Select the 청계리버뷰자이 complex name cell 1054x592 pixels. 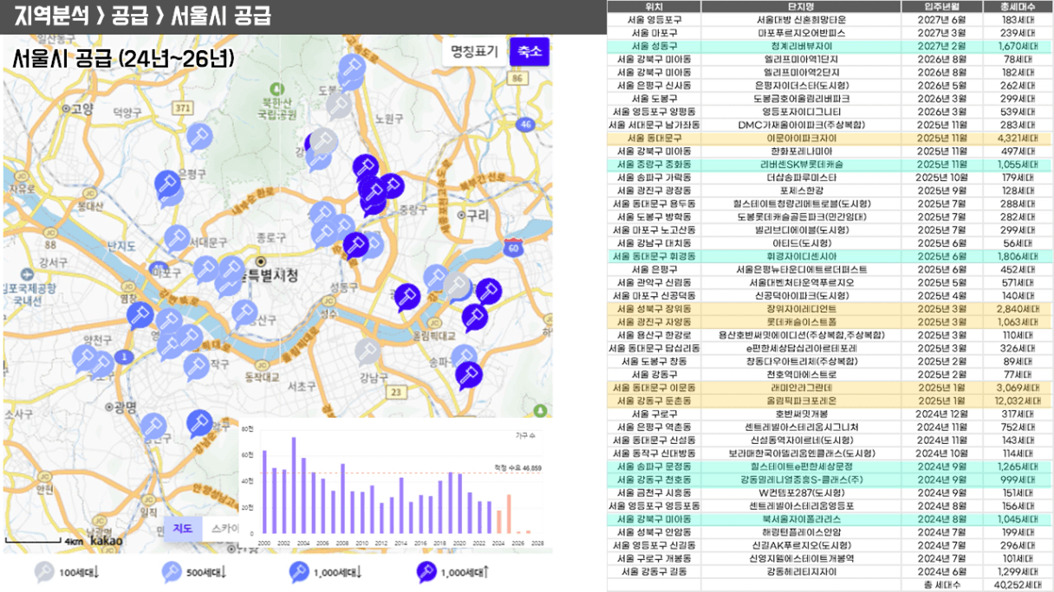click(x=802, y=46)
